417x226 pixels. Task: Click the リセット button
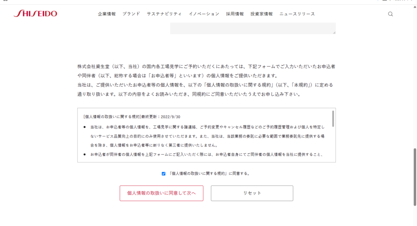click(252, 193)
